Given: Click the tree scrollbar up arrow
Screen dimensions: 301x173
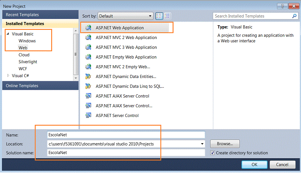Looking at the screenshot, I should click(x=76, y=31).
